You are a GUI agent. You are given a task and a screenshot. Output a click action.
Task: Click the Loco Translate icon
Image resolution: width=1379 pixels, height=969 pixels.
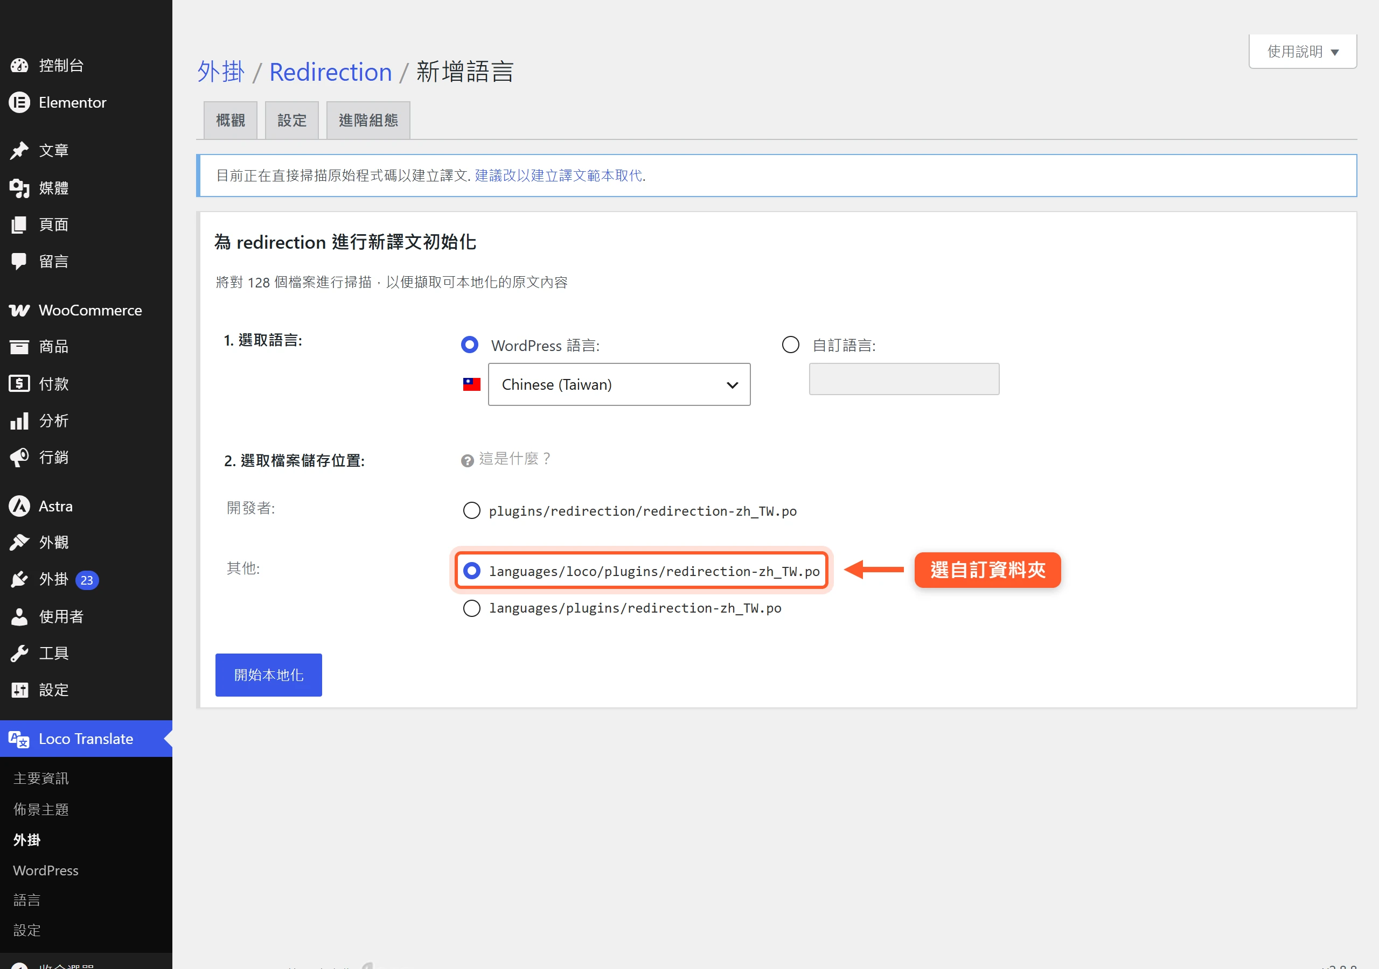19,739
